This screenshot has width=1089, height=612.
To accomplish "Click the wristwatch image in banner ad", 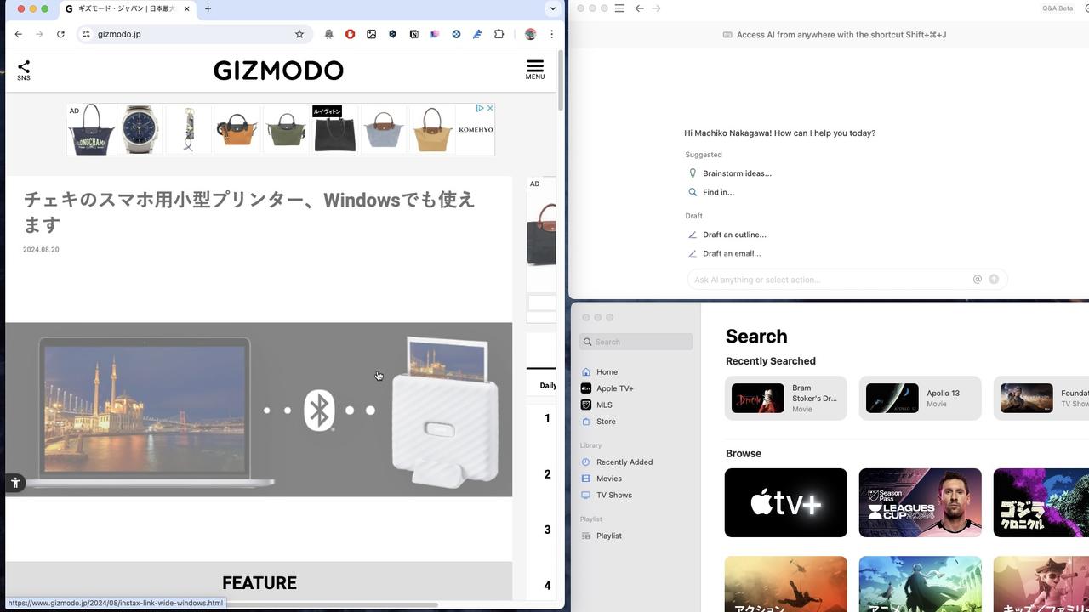I will tap(139, 129).
